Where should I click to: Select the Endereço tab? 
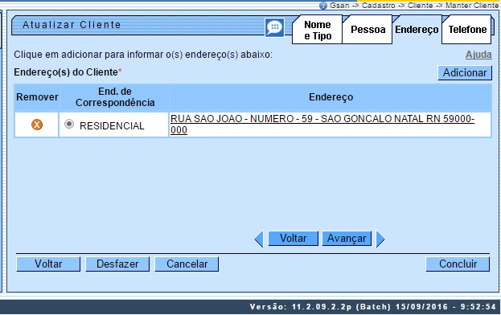tap(417, 30)
